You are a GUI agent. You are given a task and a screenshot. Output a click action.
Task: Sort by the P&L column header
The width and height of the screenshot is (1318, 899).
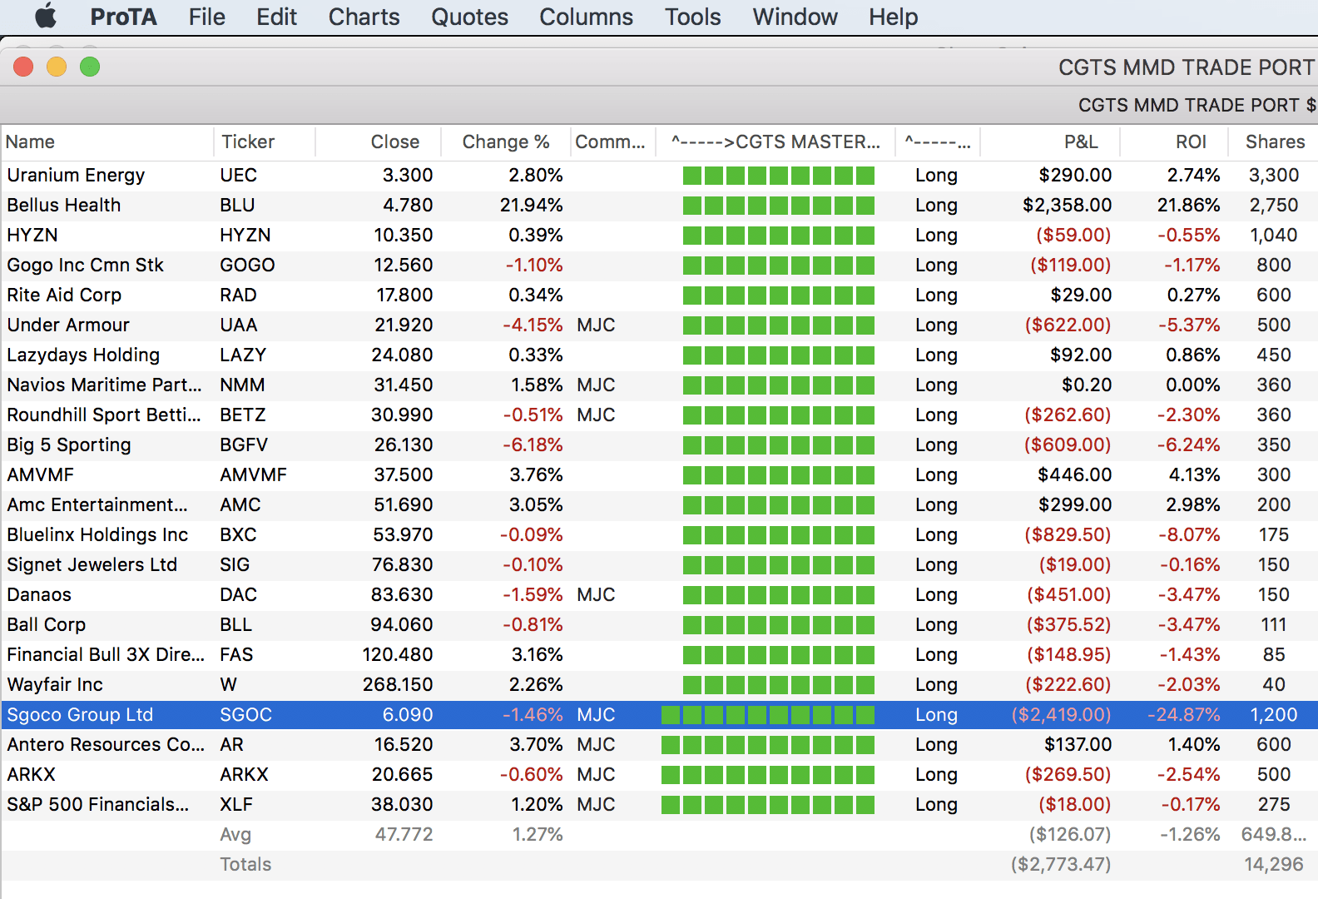(1050, 142)
